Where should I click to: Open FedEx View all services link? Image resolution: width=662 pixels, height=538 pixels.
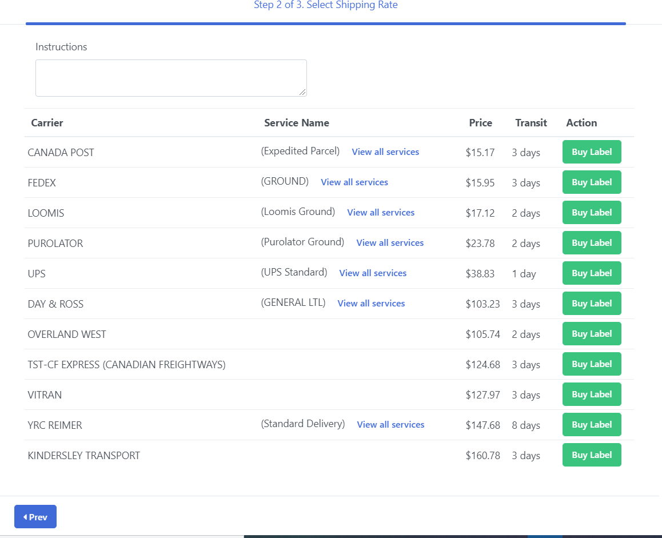[x=354, y=182]
